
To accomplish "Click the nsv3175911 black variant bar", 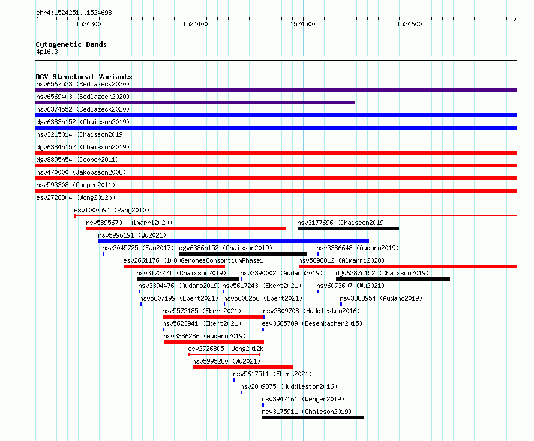I will (x=313, y=418).
